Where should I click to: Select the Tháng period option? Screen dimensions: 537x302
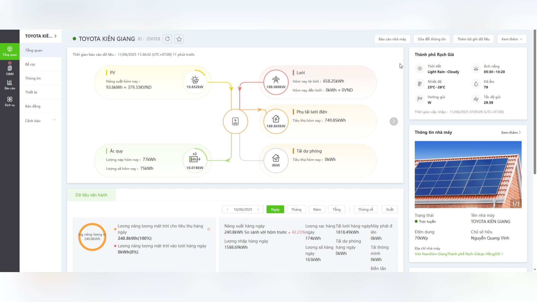pos(296,209)
